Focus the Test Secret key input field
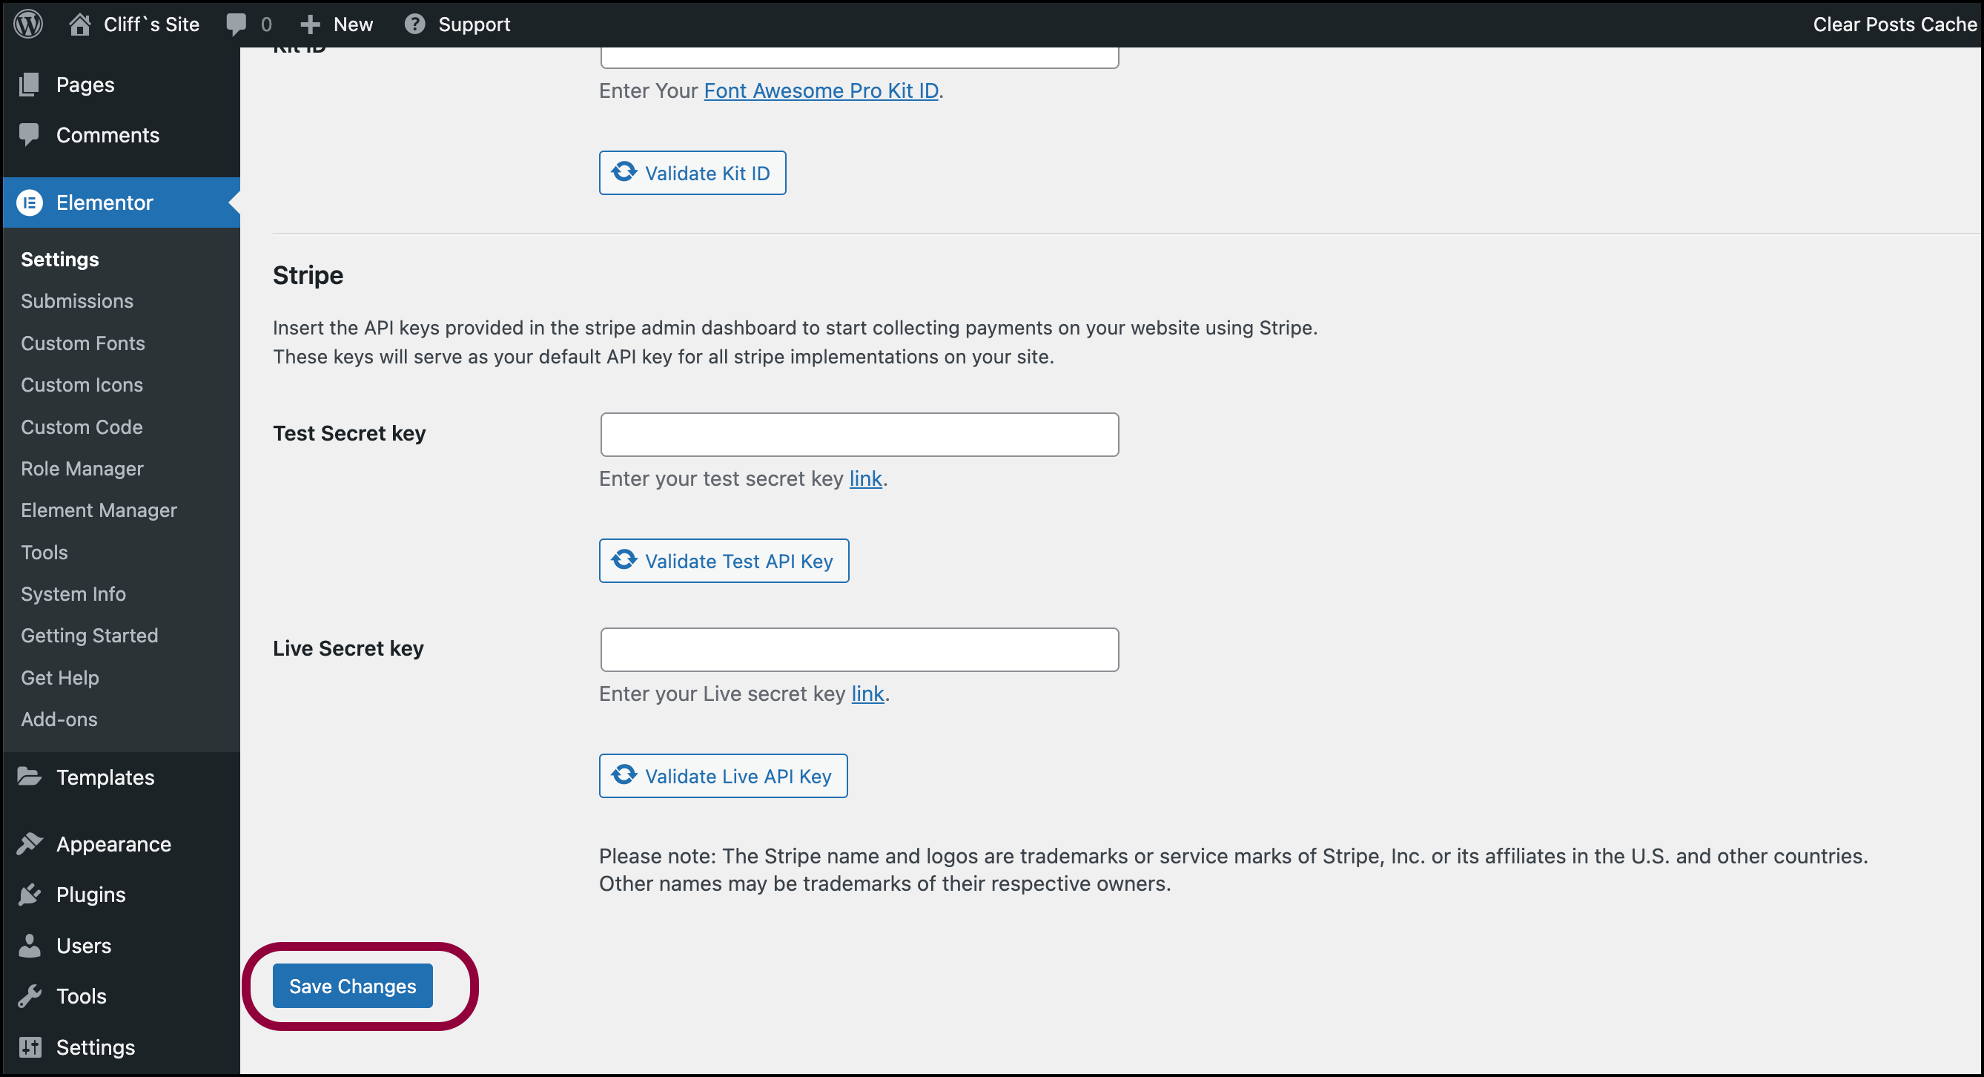 pos(859,435)
